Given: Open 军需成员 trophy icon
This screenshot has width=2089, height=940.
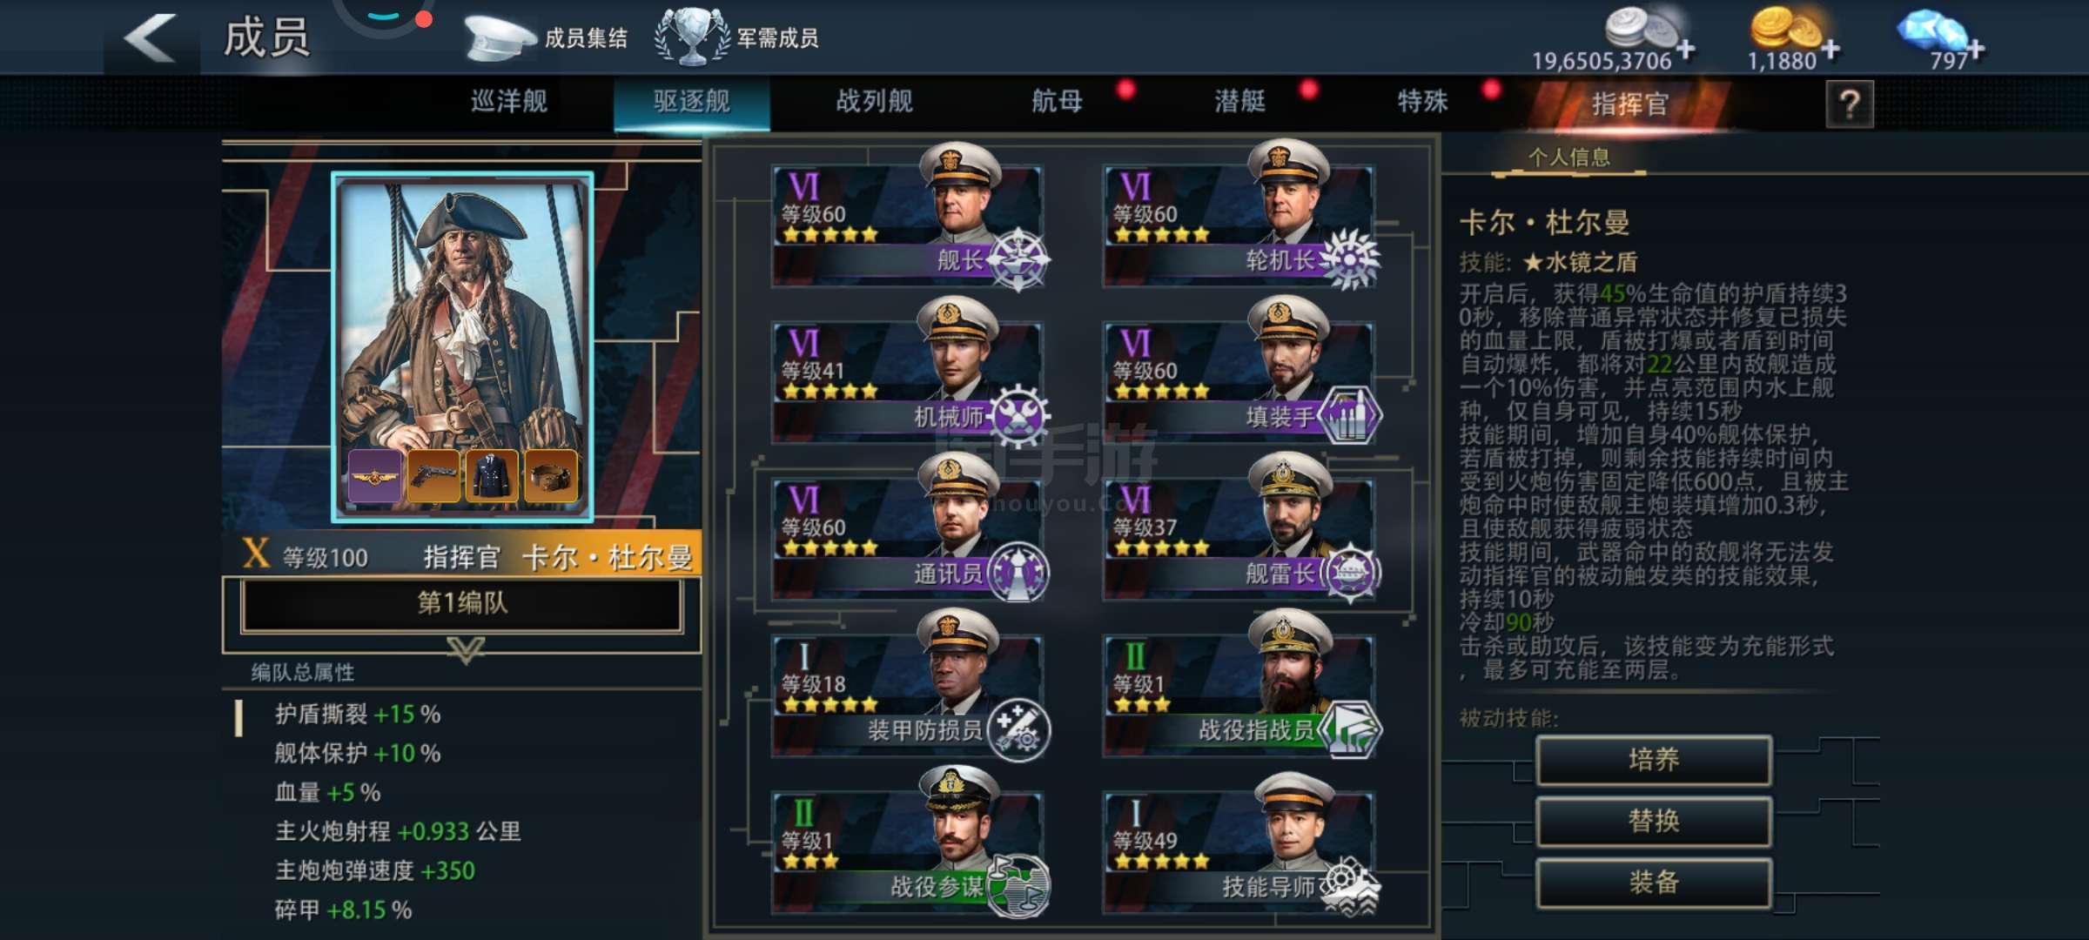Looking at the screenshot, I should click(692, 37).
